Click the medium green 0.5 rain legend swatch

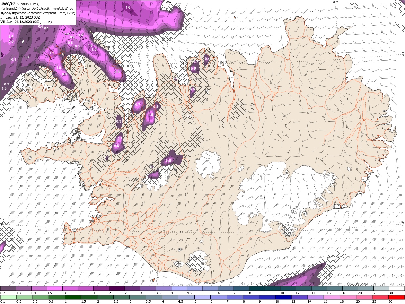(40, 297)
